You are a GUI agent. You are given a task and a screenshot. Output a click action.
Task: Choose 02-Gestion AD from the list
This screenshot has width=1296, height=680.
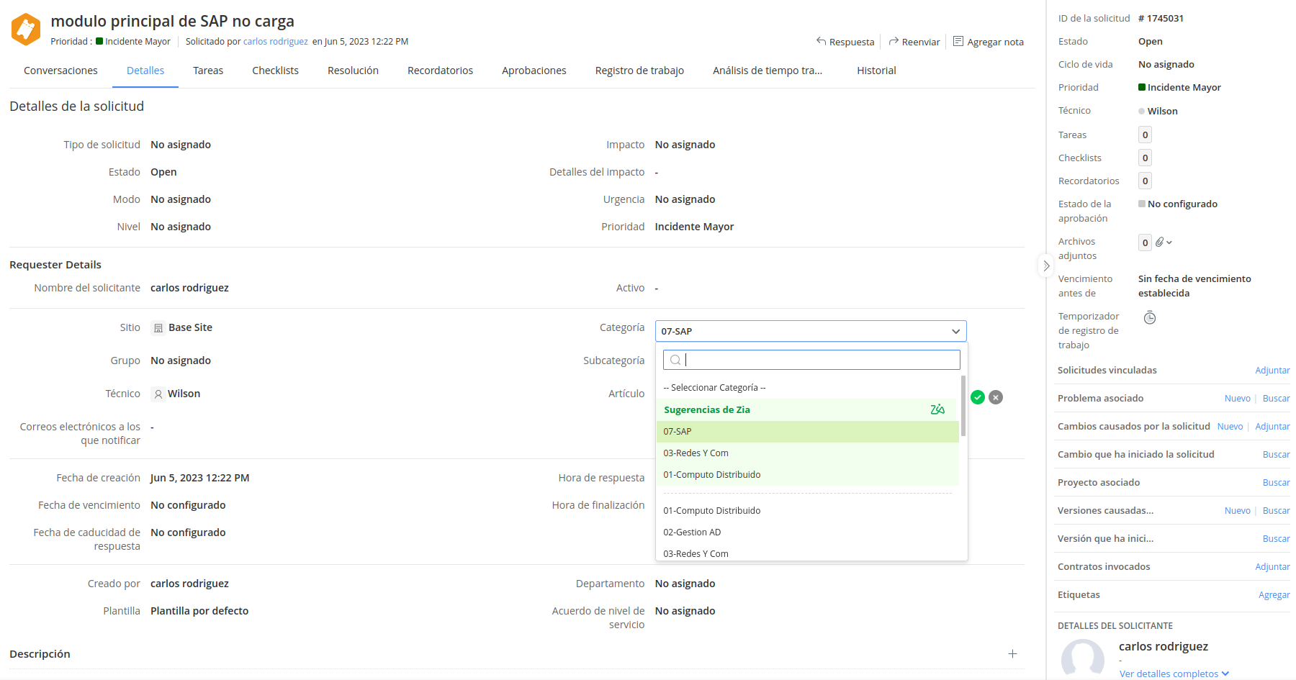[x=692, y=532]
